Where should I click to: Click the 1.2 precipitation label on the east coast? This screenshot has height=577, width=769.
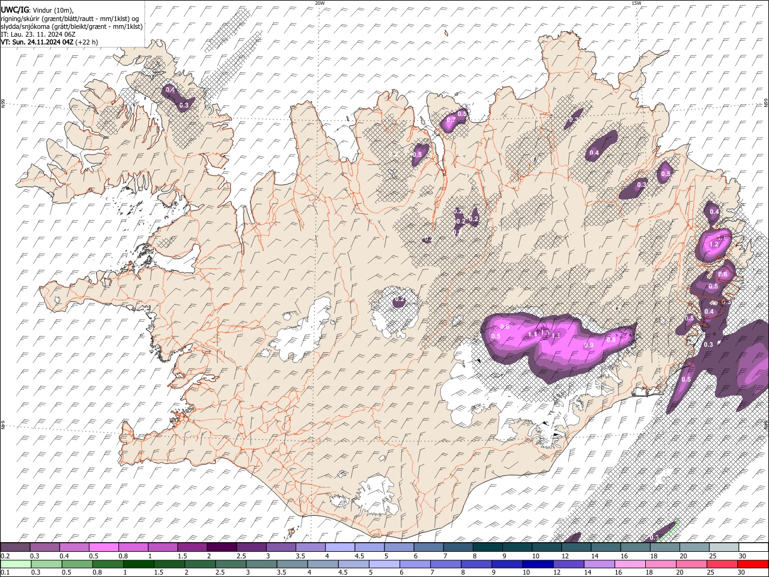(714, 245)
